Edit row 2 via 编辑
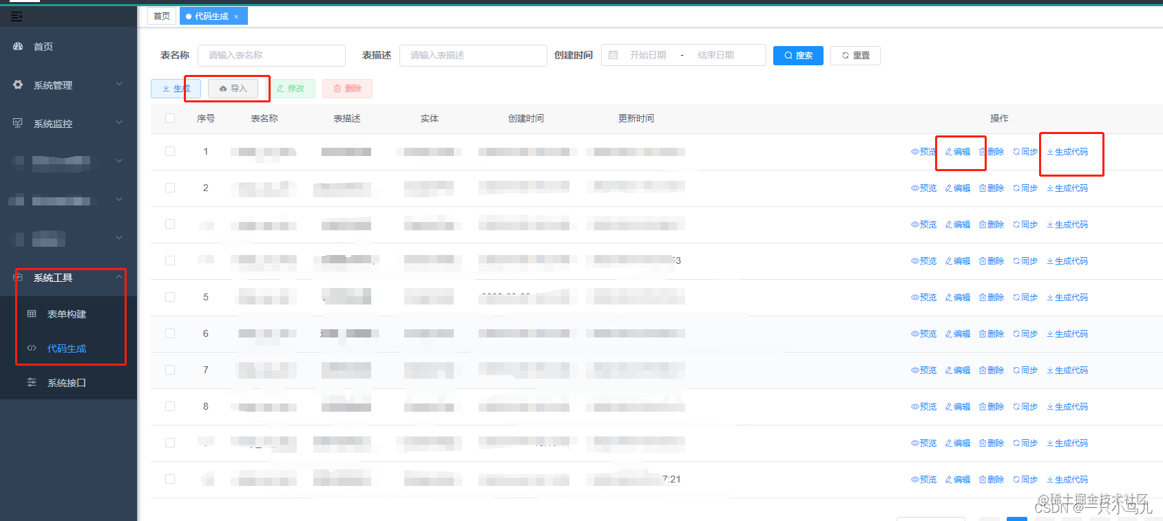 (958, 188)
